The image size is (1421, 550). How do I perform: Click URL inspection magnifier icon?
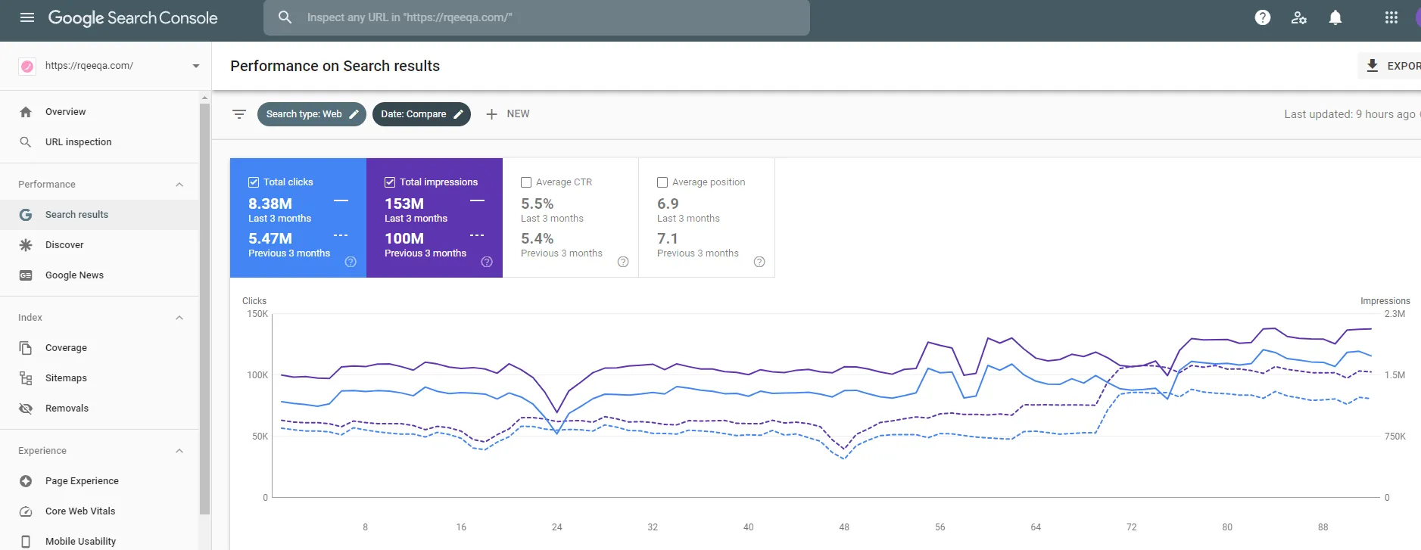[26, 142]
